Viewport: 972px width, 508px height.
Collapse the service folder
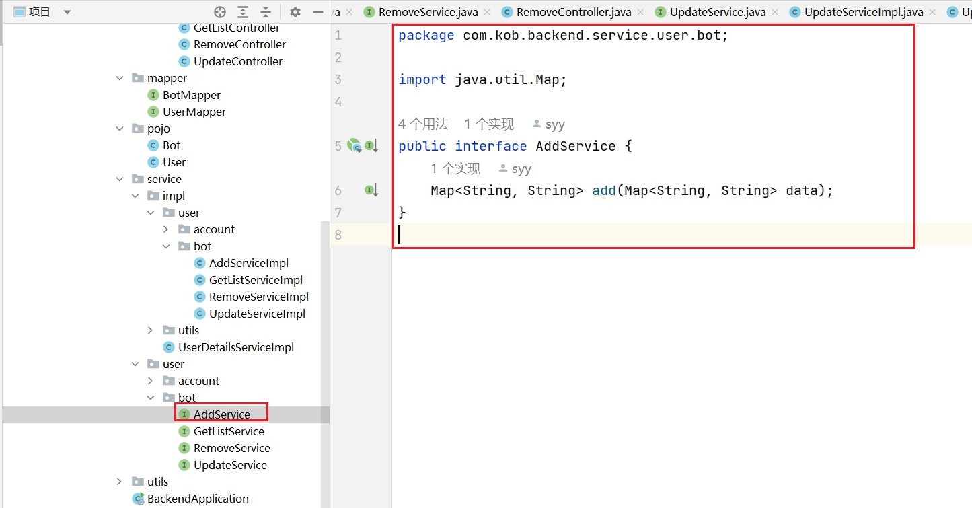click(x=120, y=179)
